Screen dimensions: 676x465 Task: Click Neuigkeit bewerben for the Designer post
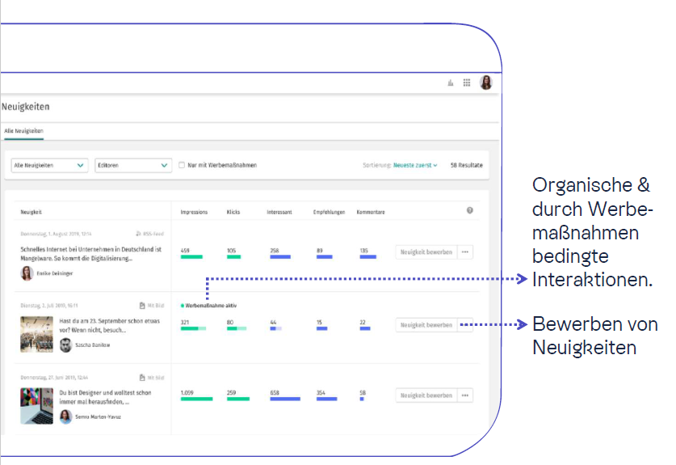[x=426, y=395]
